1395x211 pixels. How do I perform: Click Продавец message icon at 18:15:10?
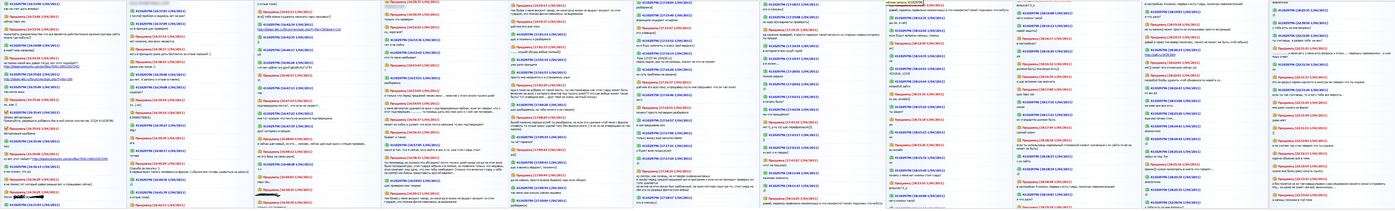[891, 94]
